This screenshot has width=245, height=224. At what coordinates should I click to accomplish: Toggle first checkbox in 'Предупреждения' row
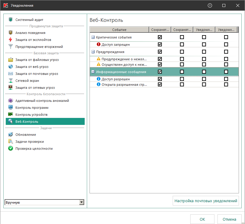coord(160,52)
